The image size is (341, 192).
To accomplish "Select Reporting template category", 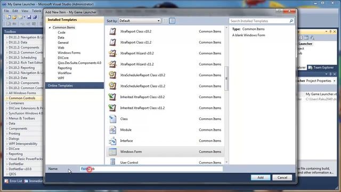I will [64, 68].
